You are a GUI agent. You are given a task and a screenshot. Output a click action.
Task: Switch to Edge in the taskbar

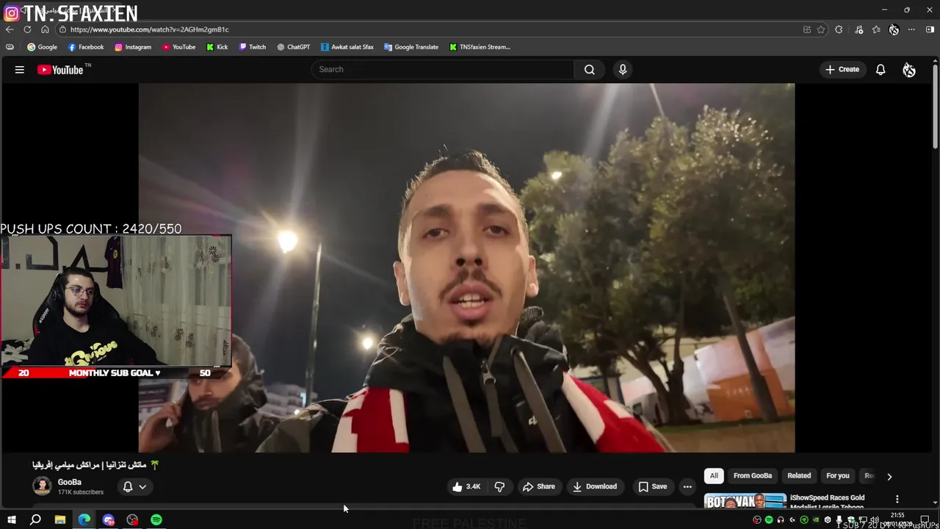click(x=84, y=520)
